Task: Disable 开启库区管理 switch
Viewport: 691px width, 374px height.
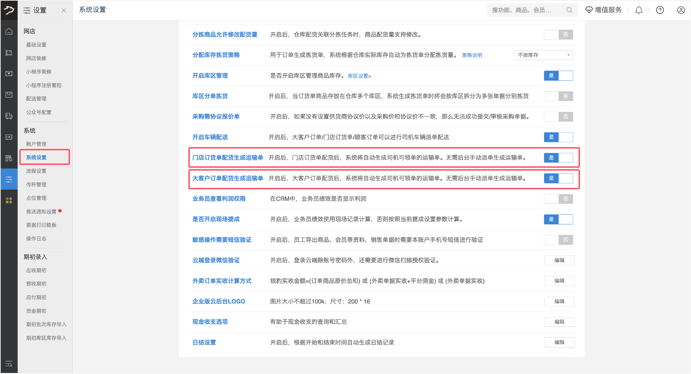Action: click(558, 75)
